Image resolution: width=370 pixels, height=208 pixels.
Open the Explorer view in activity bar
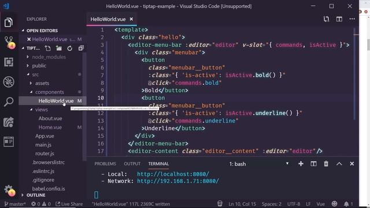pyautogui.click(x=9, y=23)
